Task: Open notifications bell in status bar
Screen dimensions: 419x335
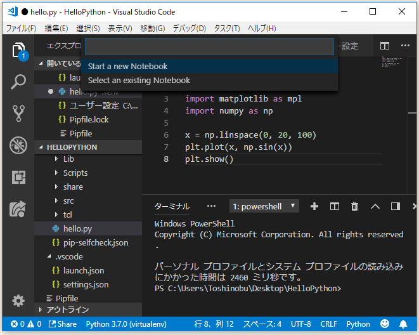Action: coord(403,324)
